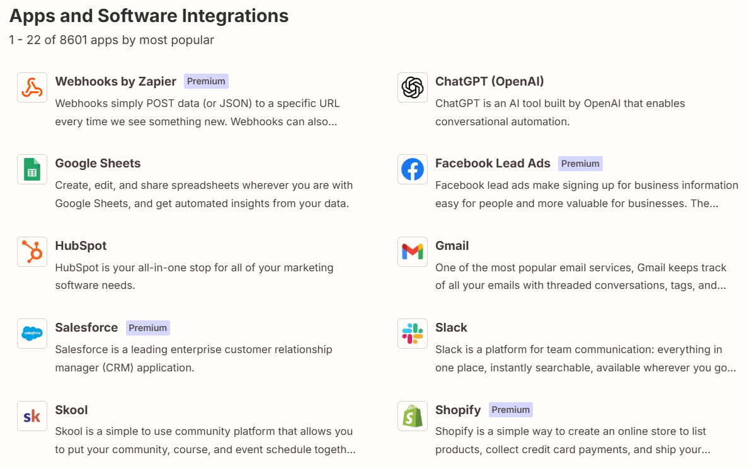Click the Premium badge beside Facebook Lead Ads
This screenshot has height=467, width=749.
pyautogui.click(x=580, y=163)
